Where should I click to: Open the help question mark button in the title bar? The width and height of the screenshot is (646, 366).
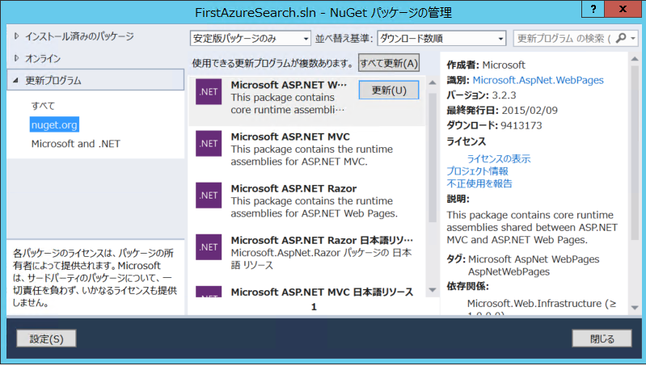[593, 9]
